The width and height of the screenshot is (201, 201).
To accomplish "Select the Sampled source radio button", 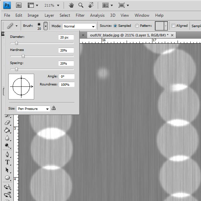I will coord(115,26).
